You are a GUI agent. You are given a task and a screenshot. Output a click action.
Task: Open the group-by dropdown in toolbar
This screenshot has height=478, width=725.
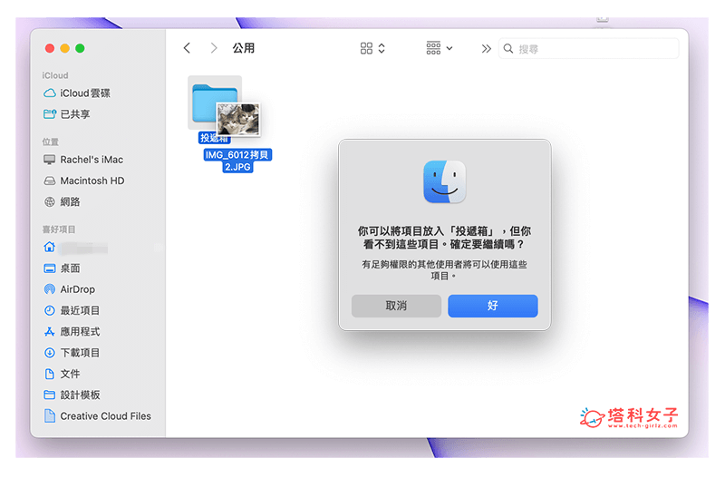click(x=440, y=48)
